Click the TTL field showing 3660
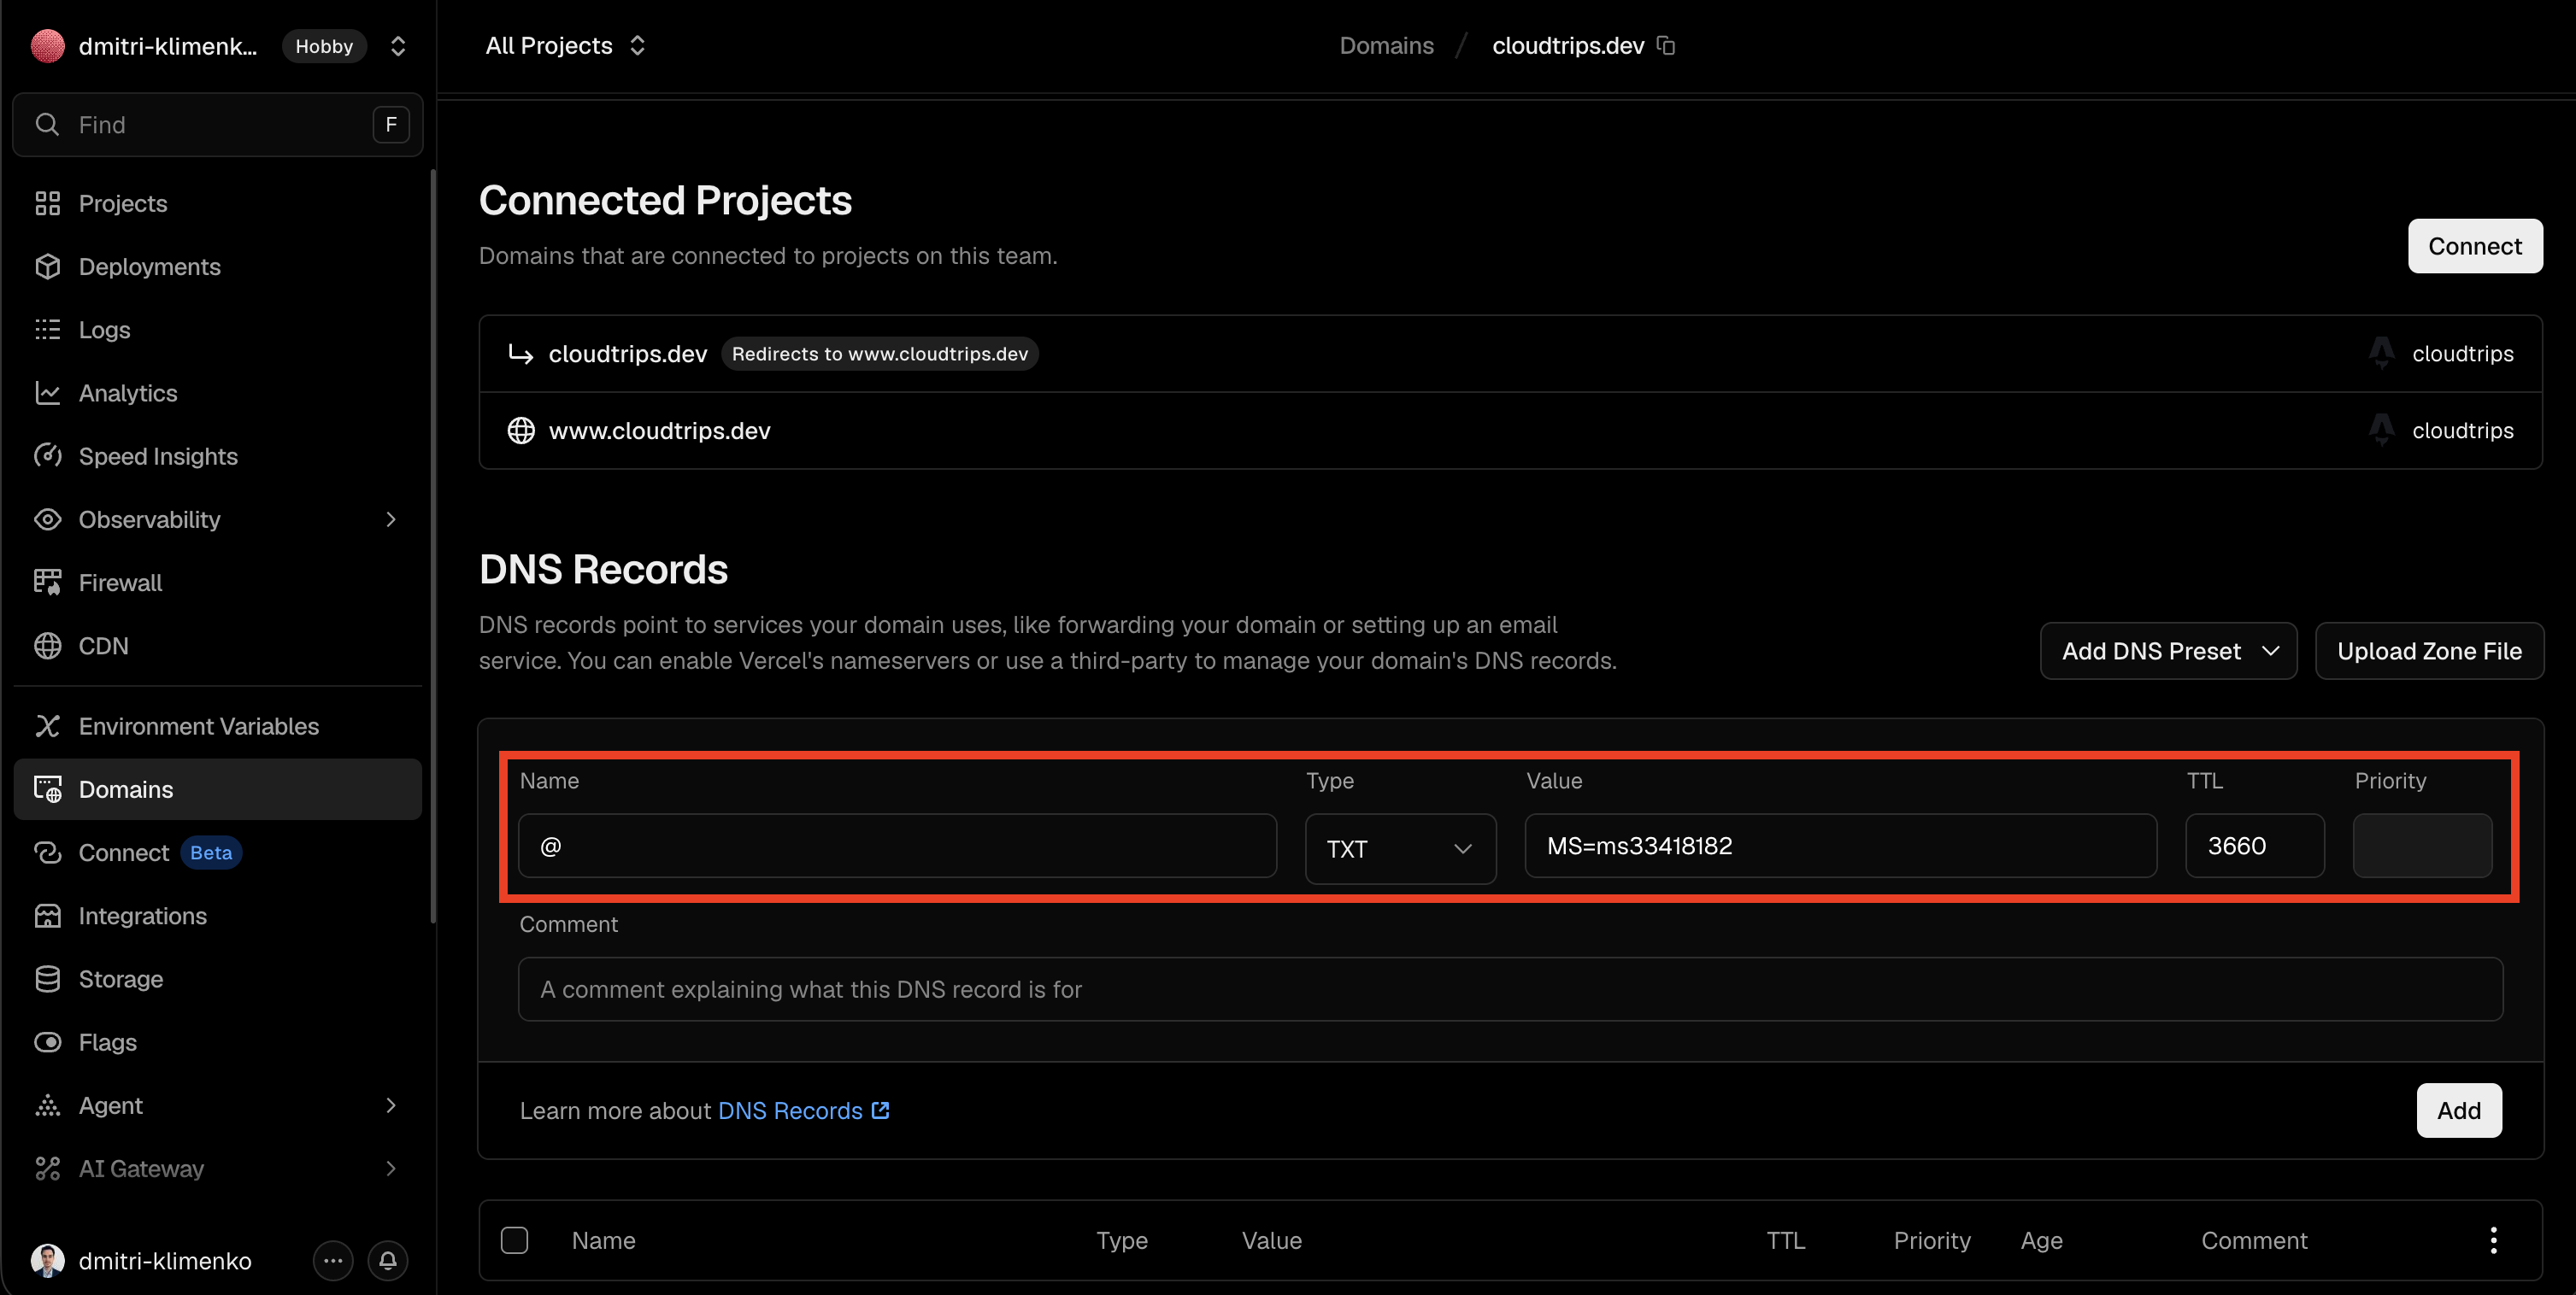This screenshot has height=1295, width=2576. 2254,847
